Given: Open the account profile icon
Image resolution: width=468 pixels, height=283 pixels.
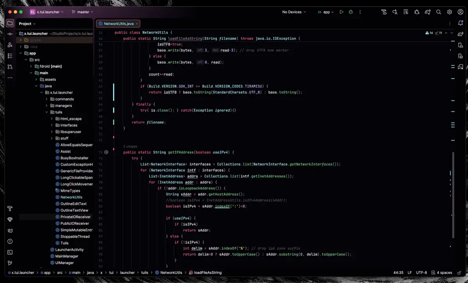Looking at the screenshot, I should pyautogui.click(x=460, y=12).
